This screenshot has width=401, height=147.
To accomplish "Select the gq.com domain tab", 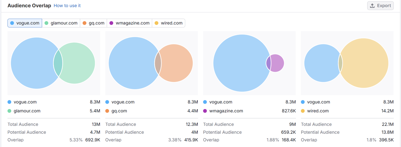I will point(93,23).
